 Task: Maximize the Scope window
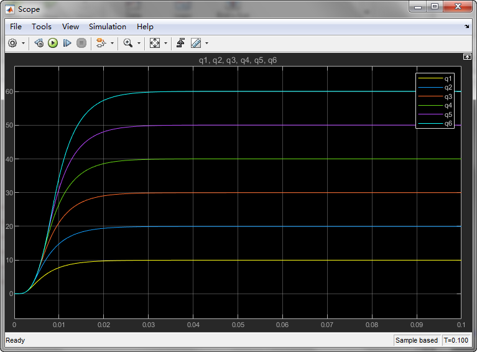point(435,7)
